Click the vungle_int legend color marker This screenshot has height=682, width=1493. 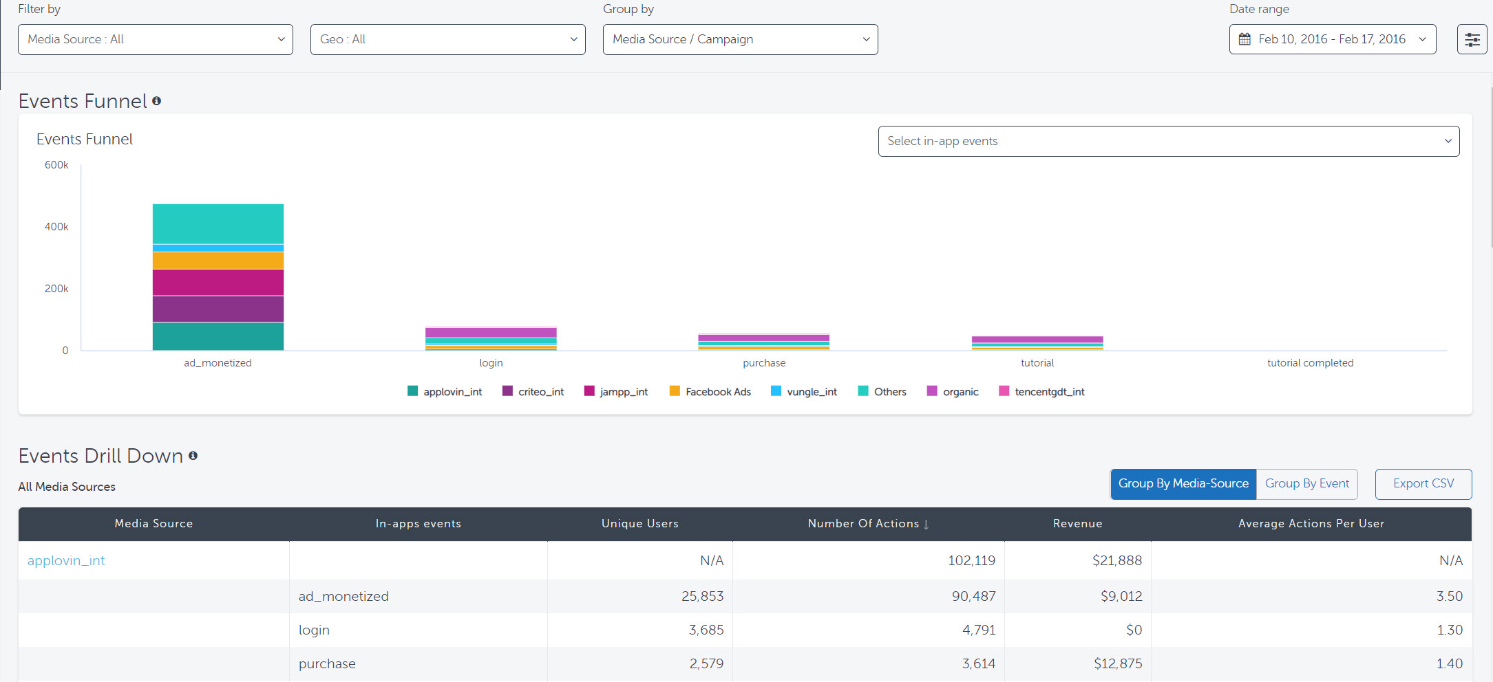(776, 391)
